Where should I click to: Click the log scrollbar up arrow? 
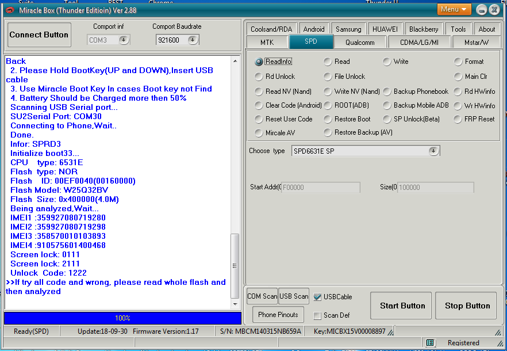pyautogui.click(x=235, y=61)
